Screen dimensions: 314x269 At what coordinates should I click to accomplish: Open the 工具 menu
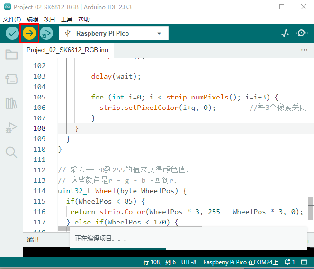click(x=67, y=19)
